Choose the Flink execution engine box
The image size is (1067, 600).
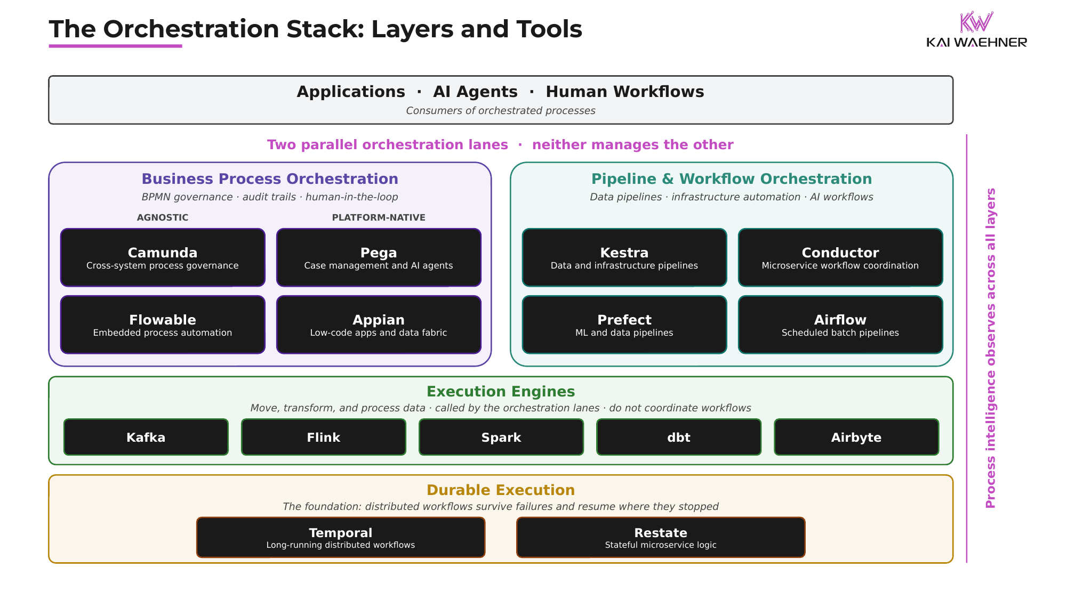click(324, 437)
